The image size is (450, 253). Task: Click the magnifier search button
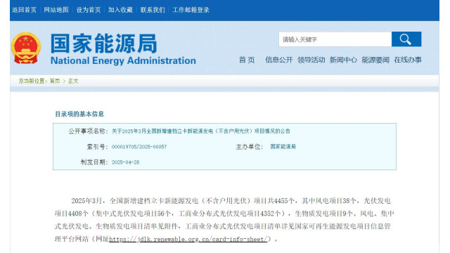tap(406, 39)
